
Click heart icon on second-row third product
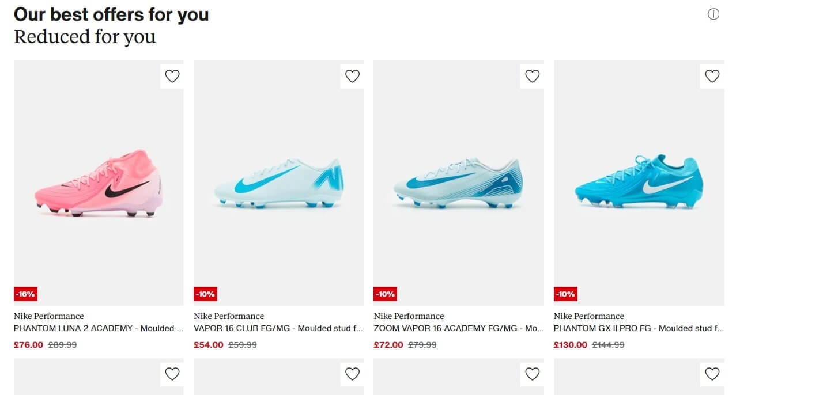click(532, 374)
